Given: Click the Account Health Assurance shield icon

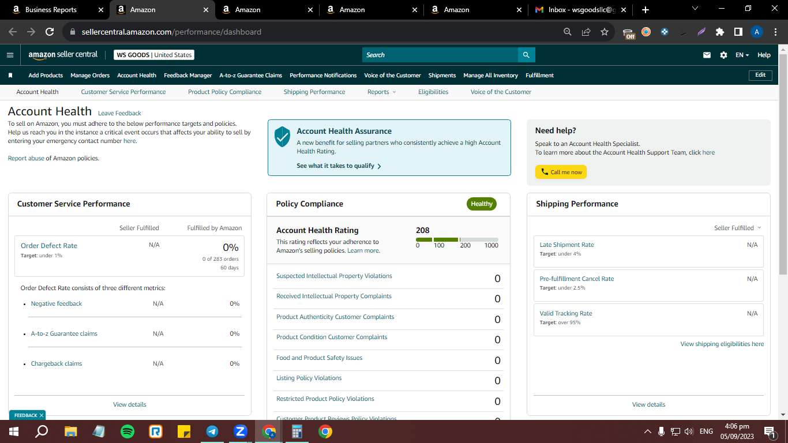Looking at the screenshot, I should (x=282, y=137).
